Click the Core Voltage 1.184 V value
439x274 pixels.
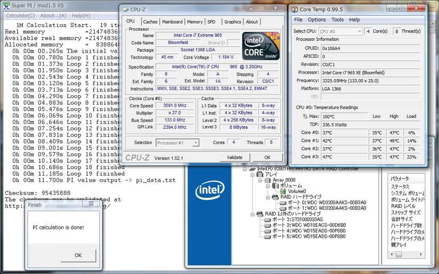(226, 57)
